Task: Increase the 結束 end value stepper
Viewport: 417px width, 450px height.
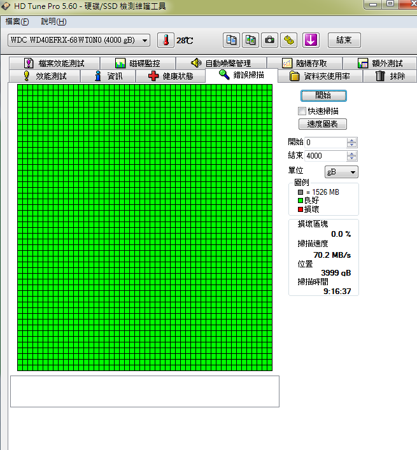Action: [351, 153]
